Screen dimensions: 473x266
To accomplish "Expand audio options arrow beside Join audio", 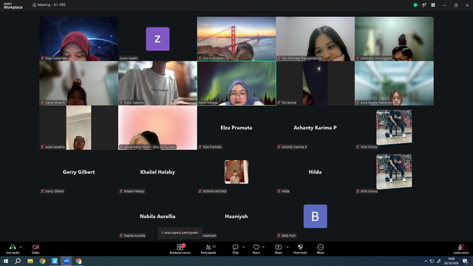I will click(21, 247).
